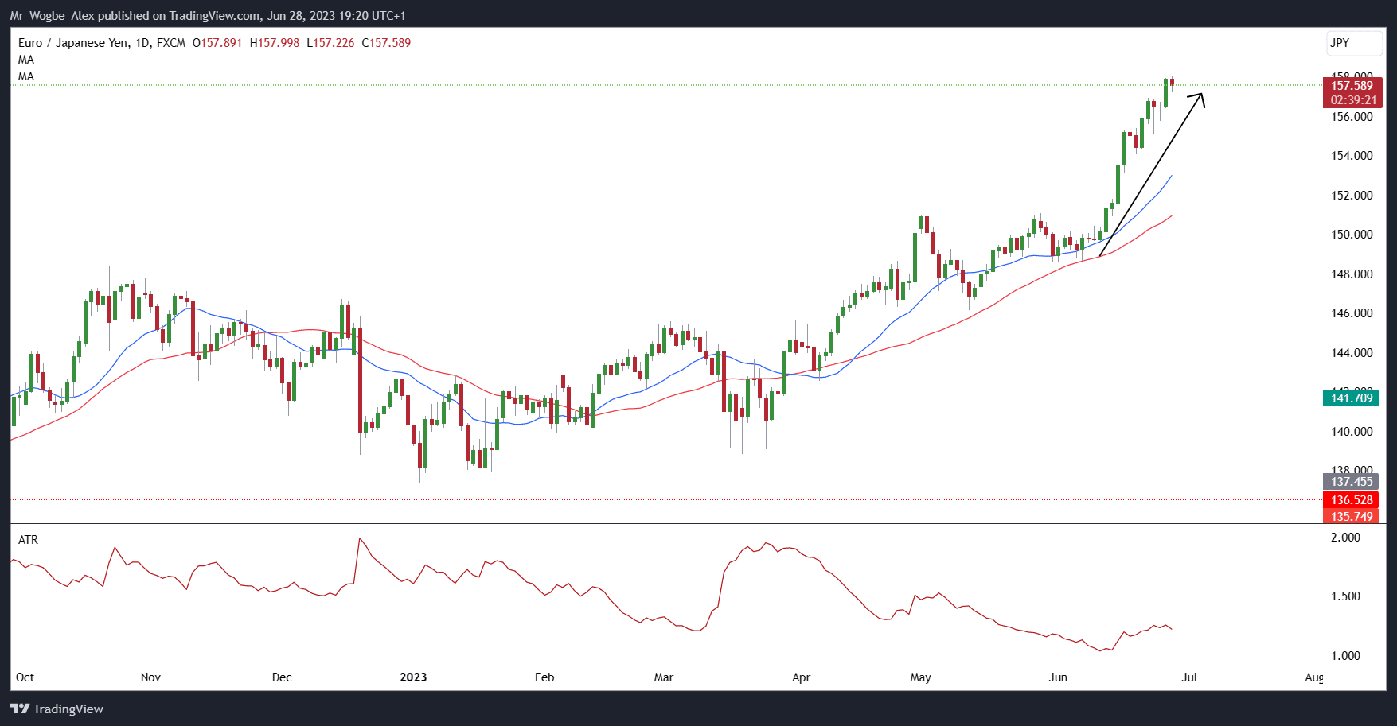
Task: Click the Nov label on time axis
Action: (x=150, y=677)
